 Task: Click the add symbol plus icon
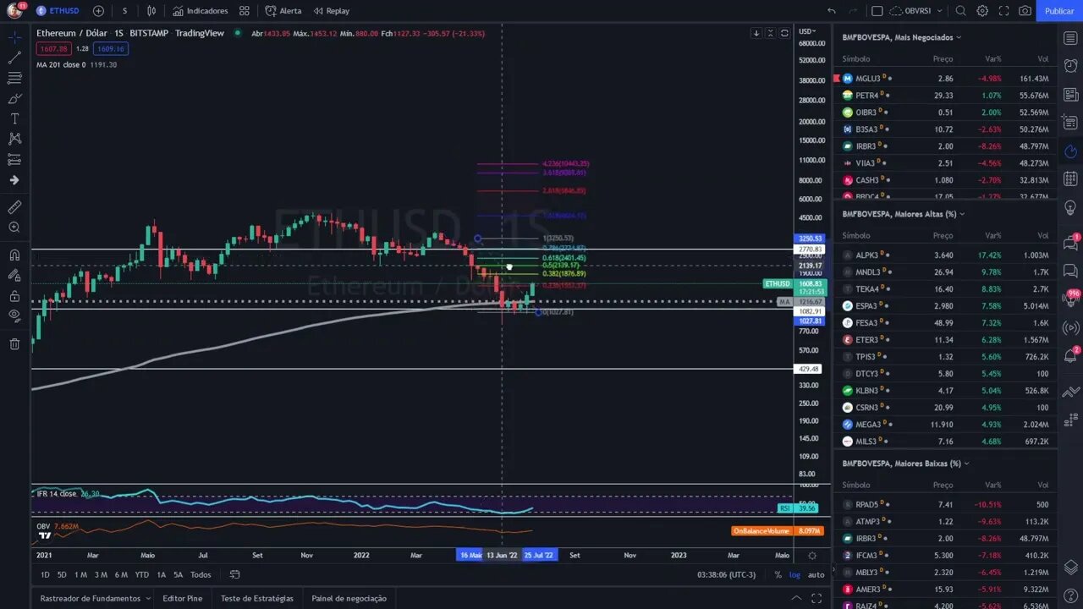[x=98, y=11]
